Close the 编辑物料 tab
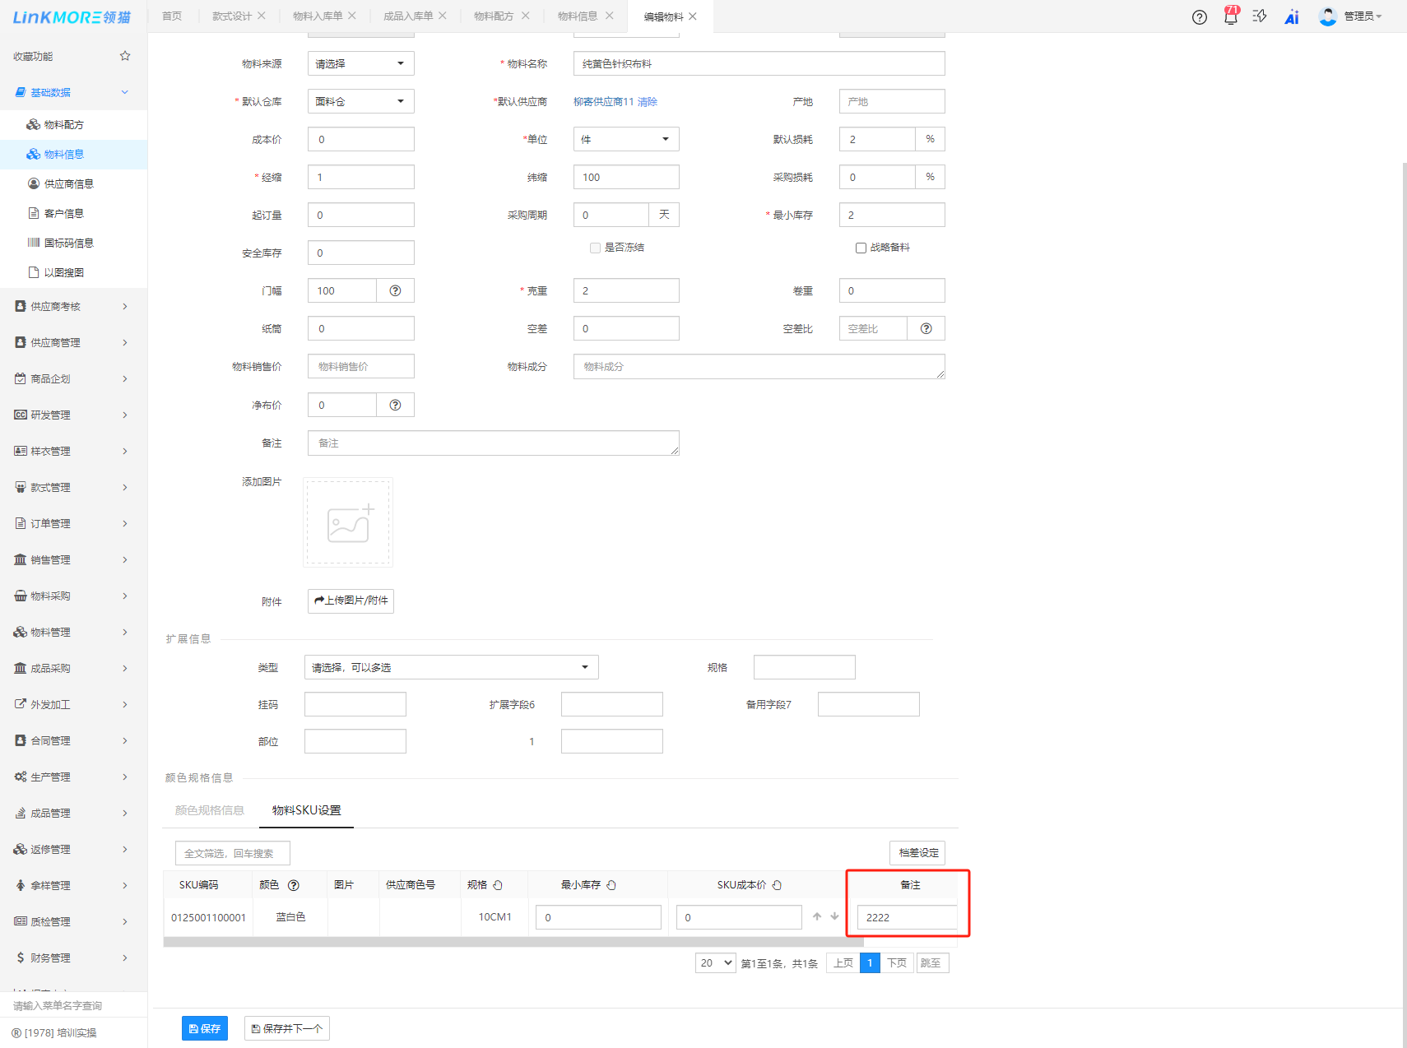This screenshot has width=1407, height=1048. point(693,16)
